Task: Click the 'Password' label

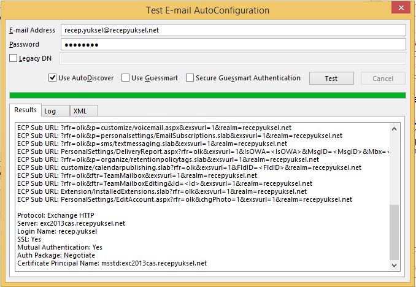Action: coord(24,44)
